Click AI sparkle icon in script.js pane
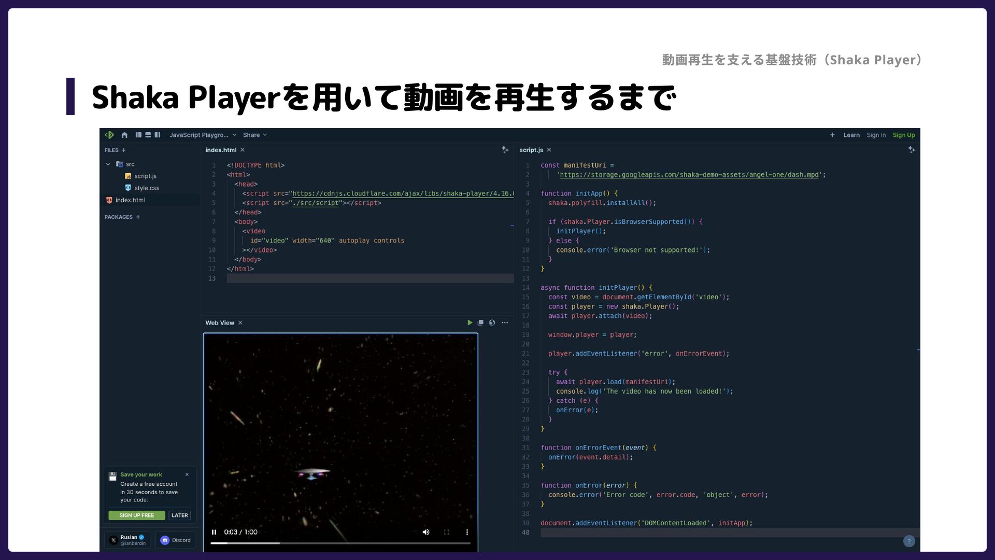Screen dimensions: 995x560 (x=912, y=149)
